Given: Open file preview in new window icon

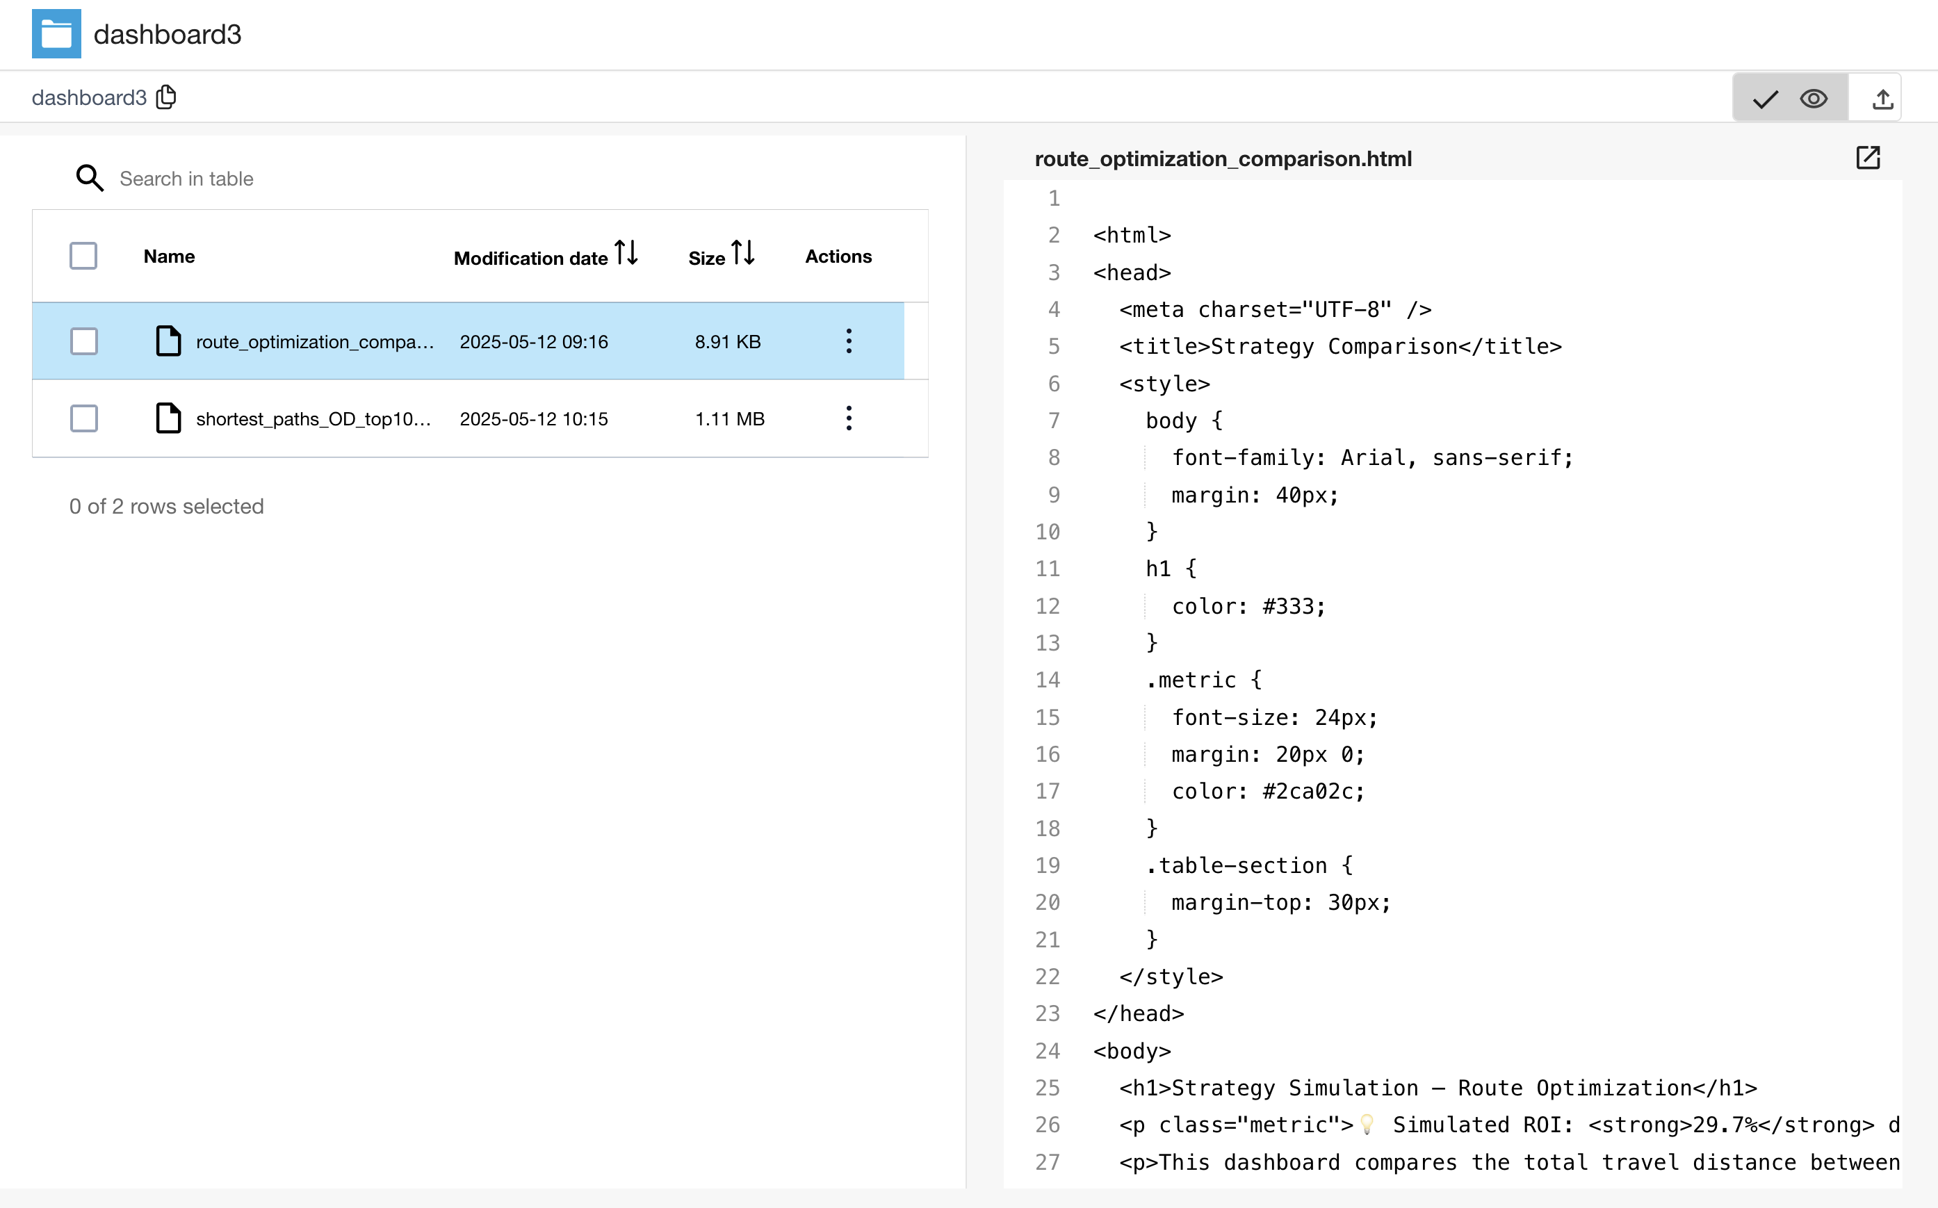Looking at the screenshot, I should pyautogui.click(x=1868, y=157).
